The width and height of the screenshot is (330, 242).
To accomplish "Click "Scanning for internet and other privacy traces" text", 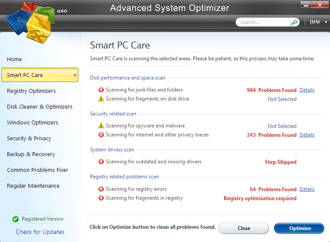I will click(x=157, y=135).
